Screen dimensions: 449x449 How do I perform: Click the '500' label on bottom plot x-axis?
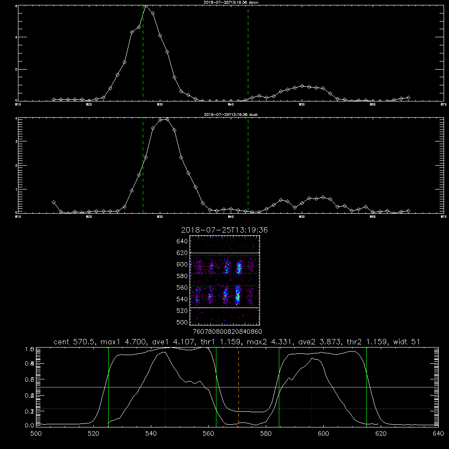click(36, 434)
